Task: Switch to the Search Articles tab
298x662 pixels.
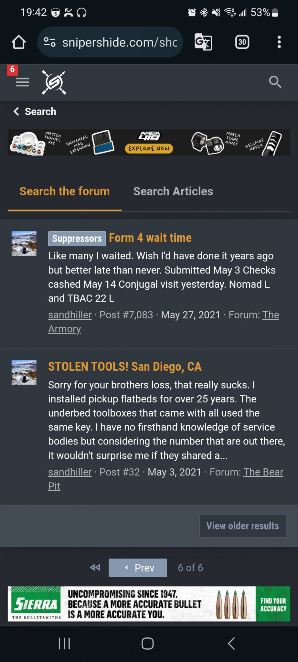Action: point(173,191)
